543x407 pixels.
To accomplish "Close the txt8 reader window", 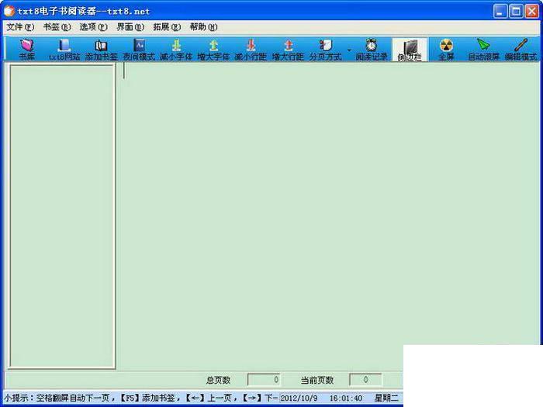I will [x=531, y=12].
